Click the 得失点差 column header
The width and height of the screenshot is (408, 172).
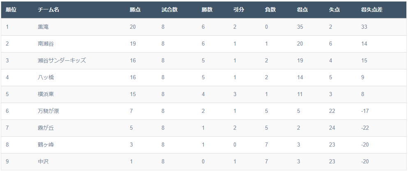click(x=372, y=10)
